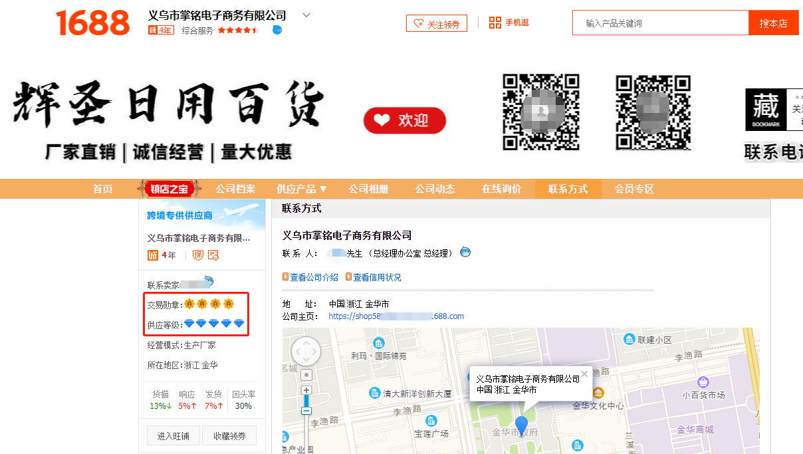Image resolution: width=803 pixels, height=454 pixels.
Task: Click the 宝莲广场 map marker
Action: 431,421
